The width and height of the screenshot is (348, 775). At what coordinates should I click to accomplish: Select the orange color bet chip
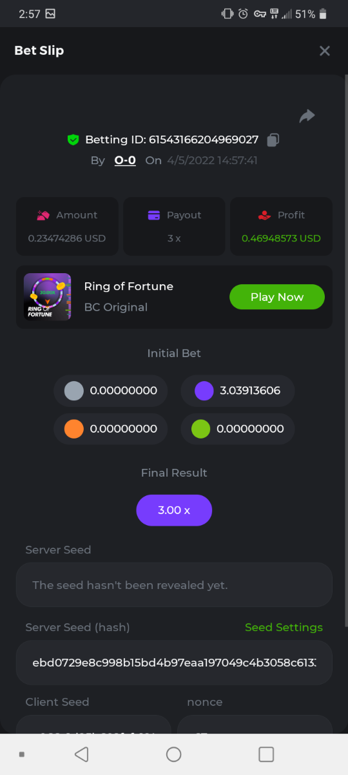111,429
